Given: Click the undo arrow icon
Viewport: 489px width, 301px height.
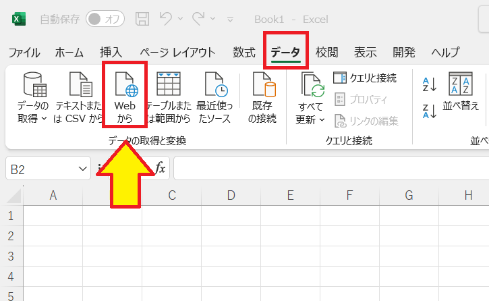Looking at the screenshot, I should [165, 19].
